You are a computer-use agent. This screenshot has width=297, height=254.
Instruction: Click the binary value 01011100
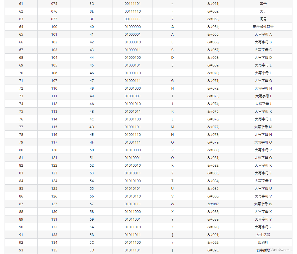pos(133,243)
